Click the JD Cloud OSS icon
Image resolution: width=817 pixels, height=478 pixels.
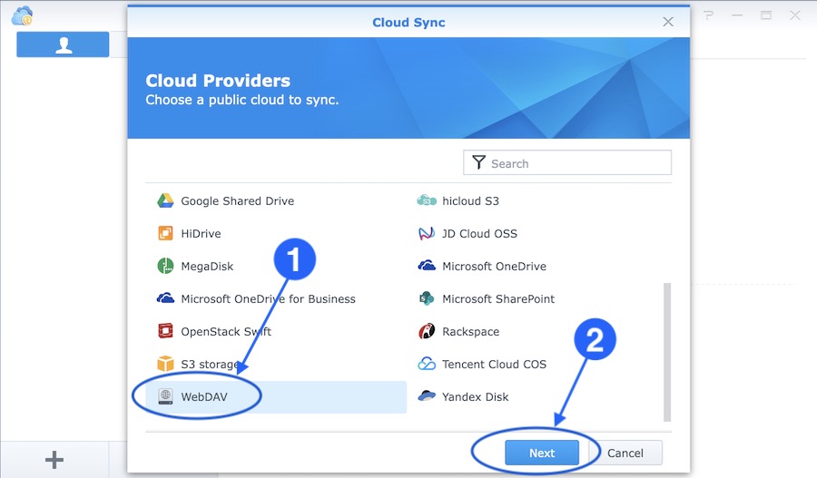pyautogui.click(x=427, y=233)
